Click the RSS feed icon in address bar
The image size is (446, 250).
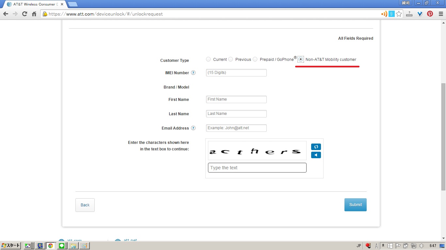pyautogui.click(x=384, y=14)
